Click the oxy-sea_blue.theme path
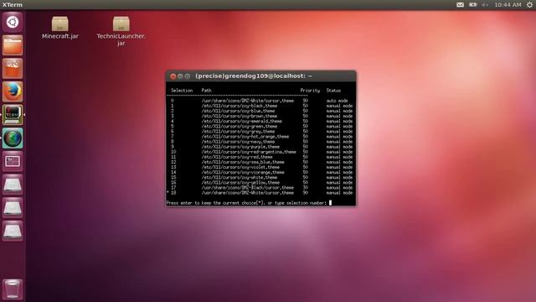Image resolution: width=536 pixels, height=302 pixels. tap(243, 162)
